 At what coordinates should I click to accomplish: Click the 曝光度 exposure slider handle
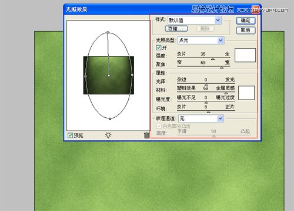[206, 102]
